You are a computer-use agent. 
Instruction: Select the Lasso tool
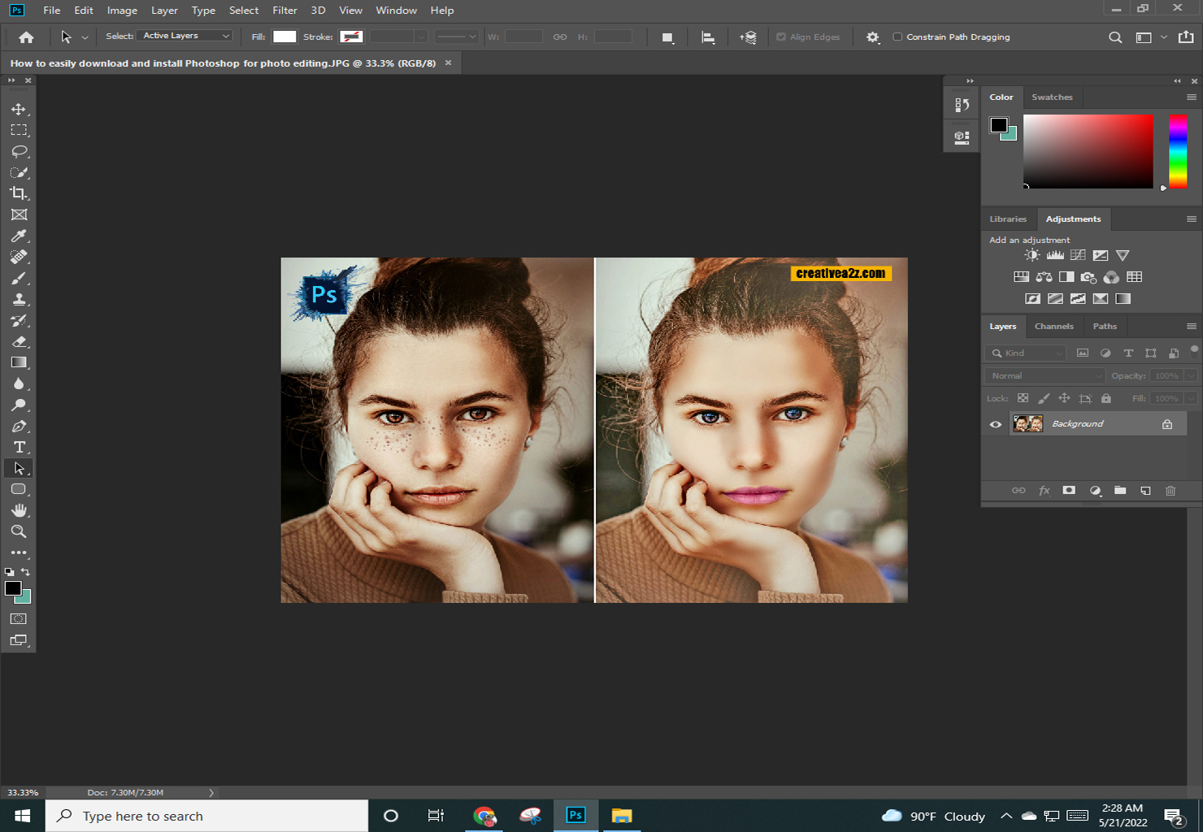[19, 151]
